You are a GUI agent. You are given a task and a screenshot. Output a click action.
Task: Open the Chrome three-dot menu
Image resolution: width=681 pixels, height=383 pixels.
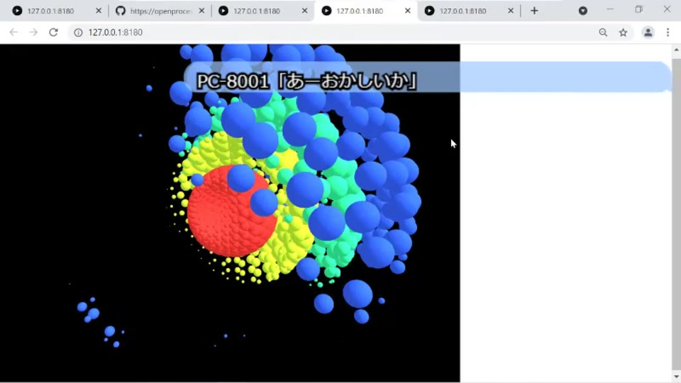pos(668,33)
